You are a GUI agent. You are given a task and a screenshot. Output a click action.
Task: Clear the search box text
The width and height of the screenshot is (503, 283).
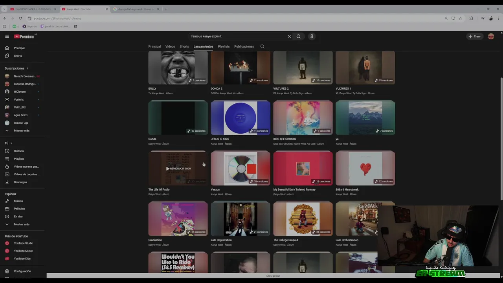pyautogui.click(x=289, y=36)
